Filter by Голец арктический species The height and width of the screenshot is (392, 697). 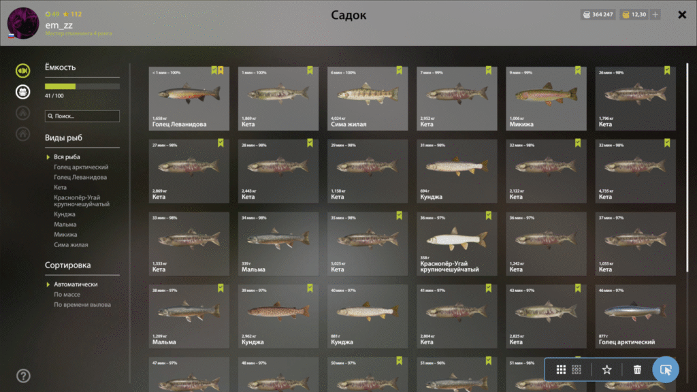pos(81,167)
